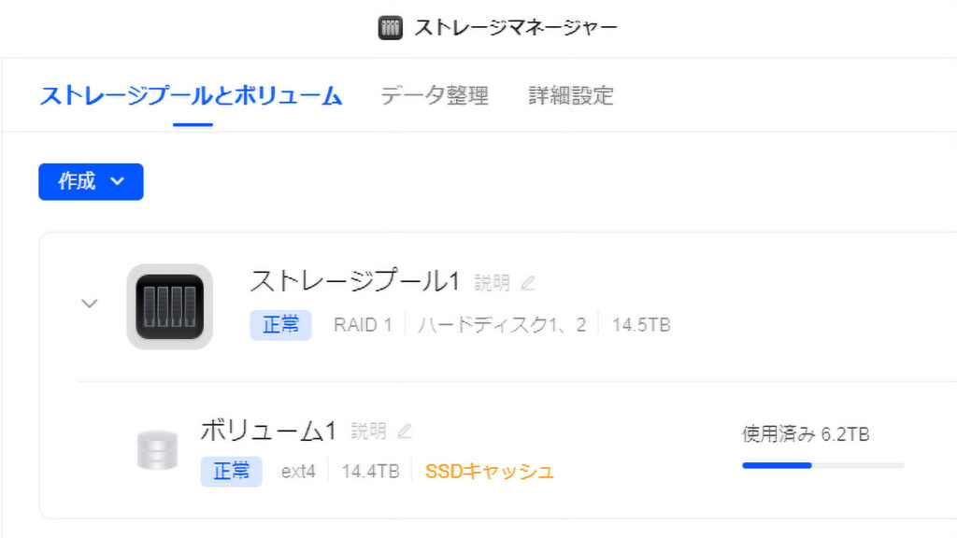Click the ストレージプール1 drive bay icon
Screen dimensions: 957x538
click(x=169, y=306)
